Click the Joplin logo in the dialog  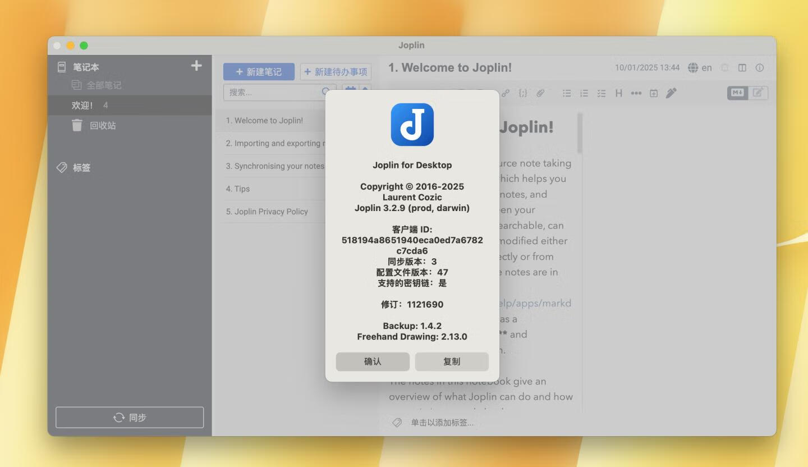pos(412,125)
